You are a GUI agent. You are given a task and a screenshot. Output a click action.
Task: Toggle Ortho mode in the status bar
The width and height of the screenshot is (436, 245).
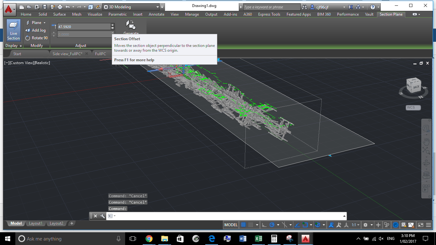pos(264,225)
